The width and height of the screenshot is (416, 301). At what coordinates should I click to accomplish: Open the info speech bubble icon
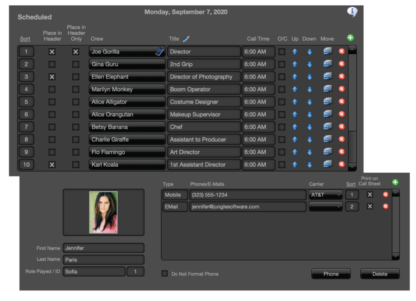pyautogui.click(x=352, y=12)
